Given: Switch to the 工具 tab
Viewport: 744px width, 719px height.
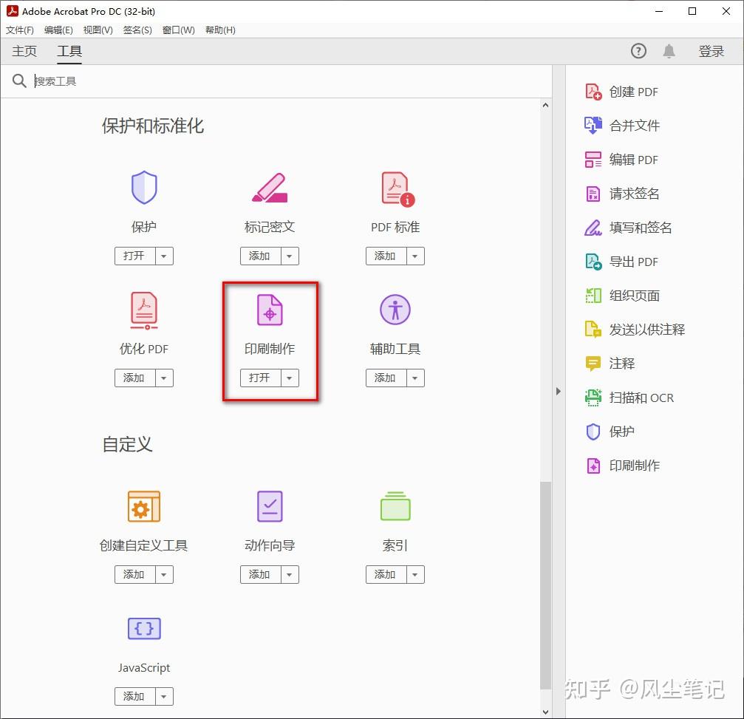Looking at the screenshot, I should click(69, 51).
